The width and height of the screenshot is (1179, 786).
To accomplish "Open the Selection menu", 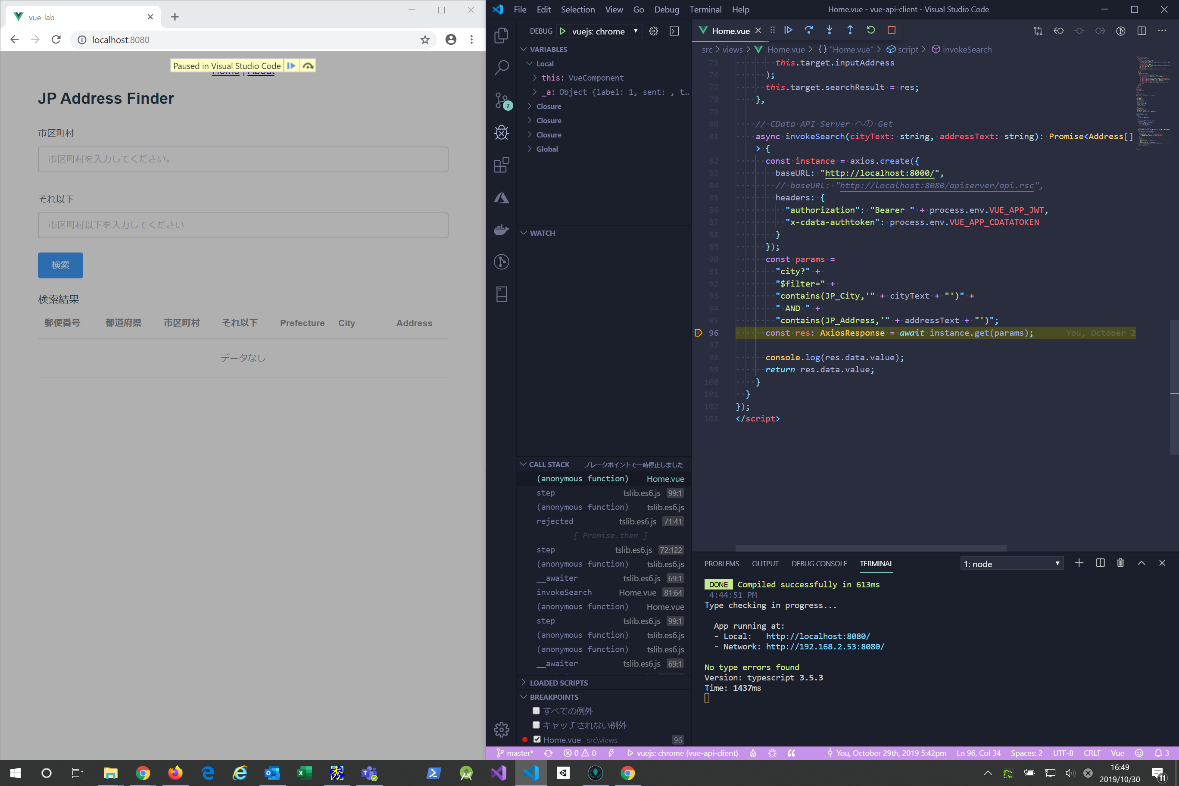I will click(x=577, y=9).
